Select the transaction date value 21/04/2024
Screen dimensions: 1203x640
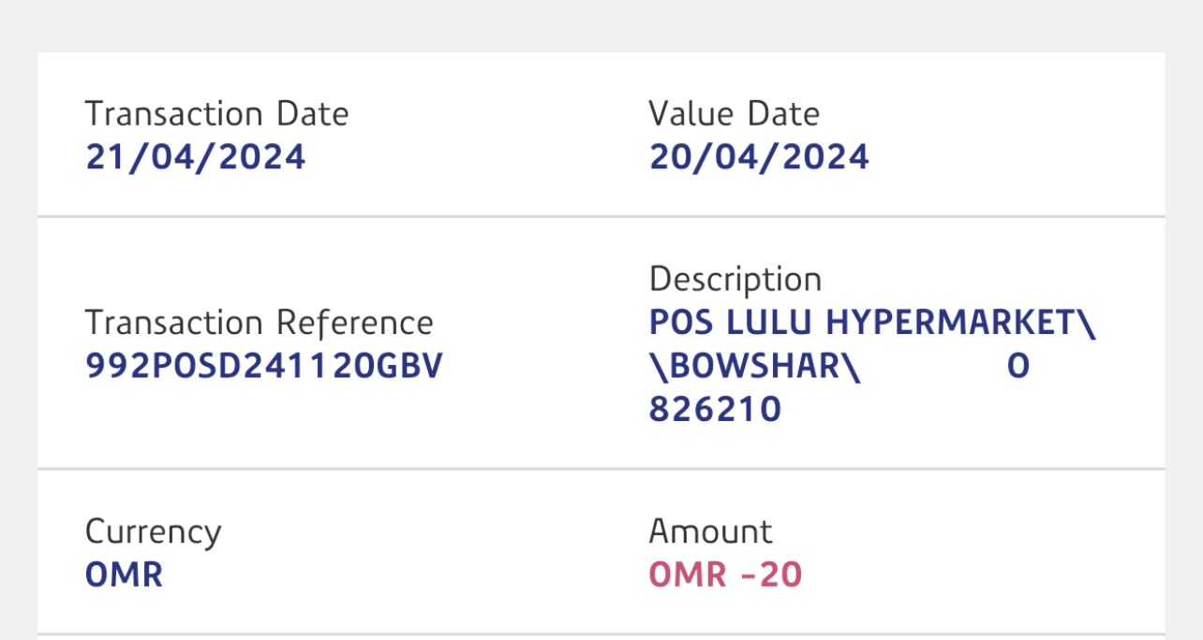[x=196, y=156]
